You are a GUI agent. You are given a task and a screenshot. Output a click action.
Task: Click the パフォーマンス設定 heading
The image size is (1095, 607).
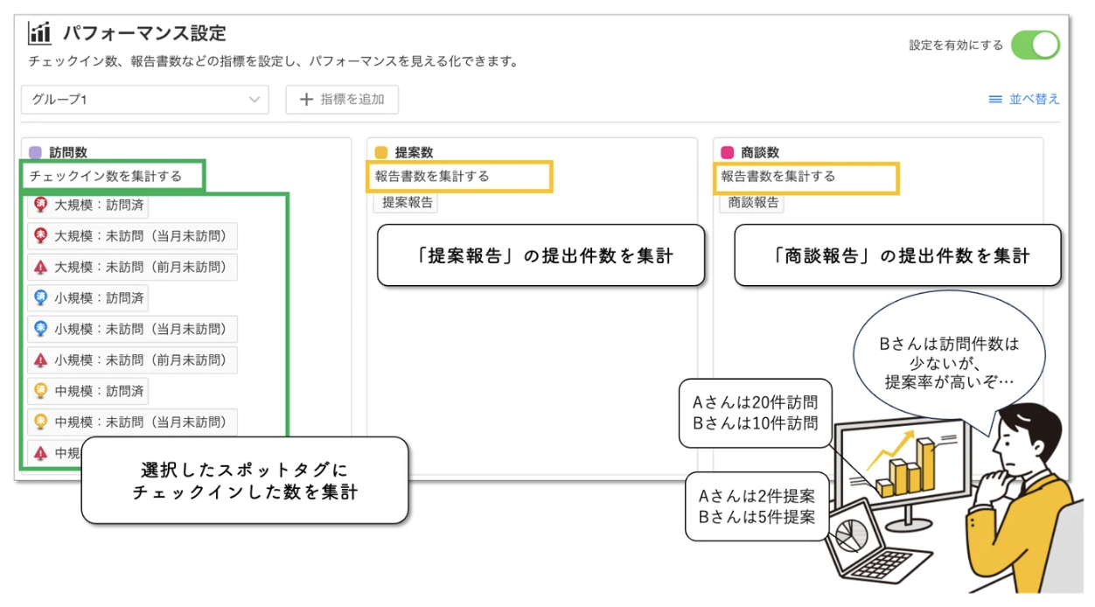pyautogui.click(x=144, y=33)
